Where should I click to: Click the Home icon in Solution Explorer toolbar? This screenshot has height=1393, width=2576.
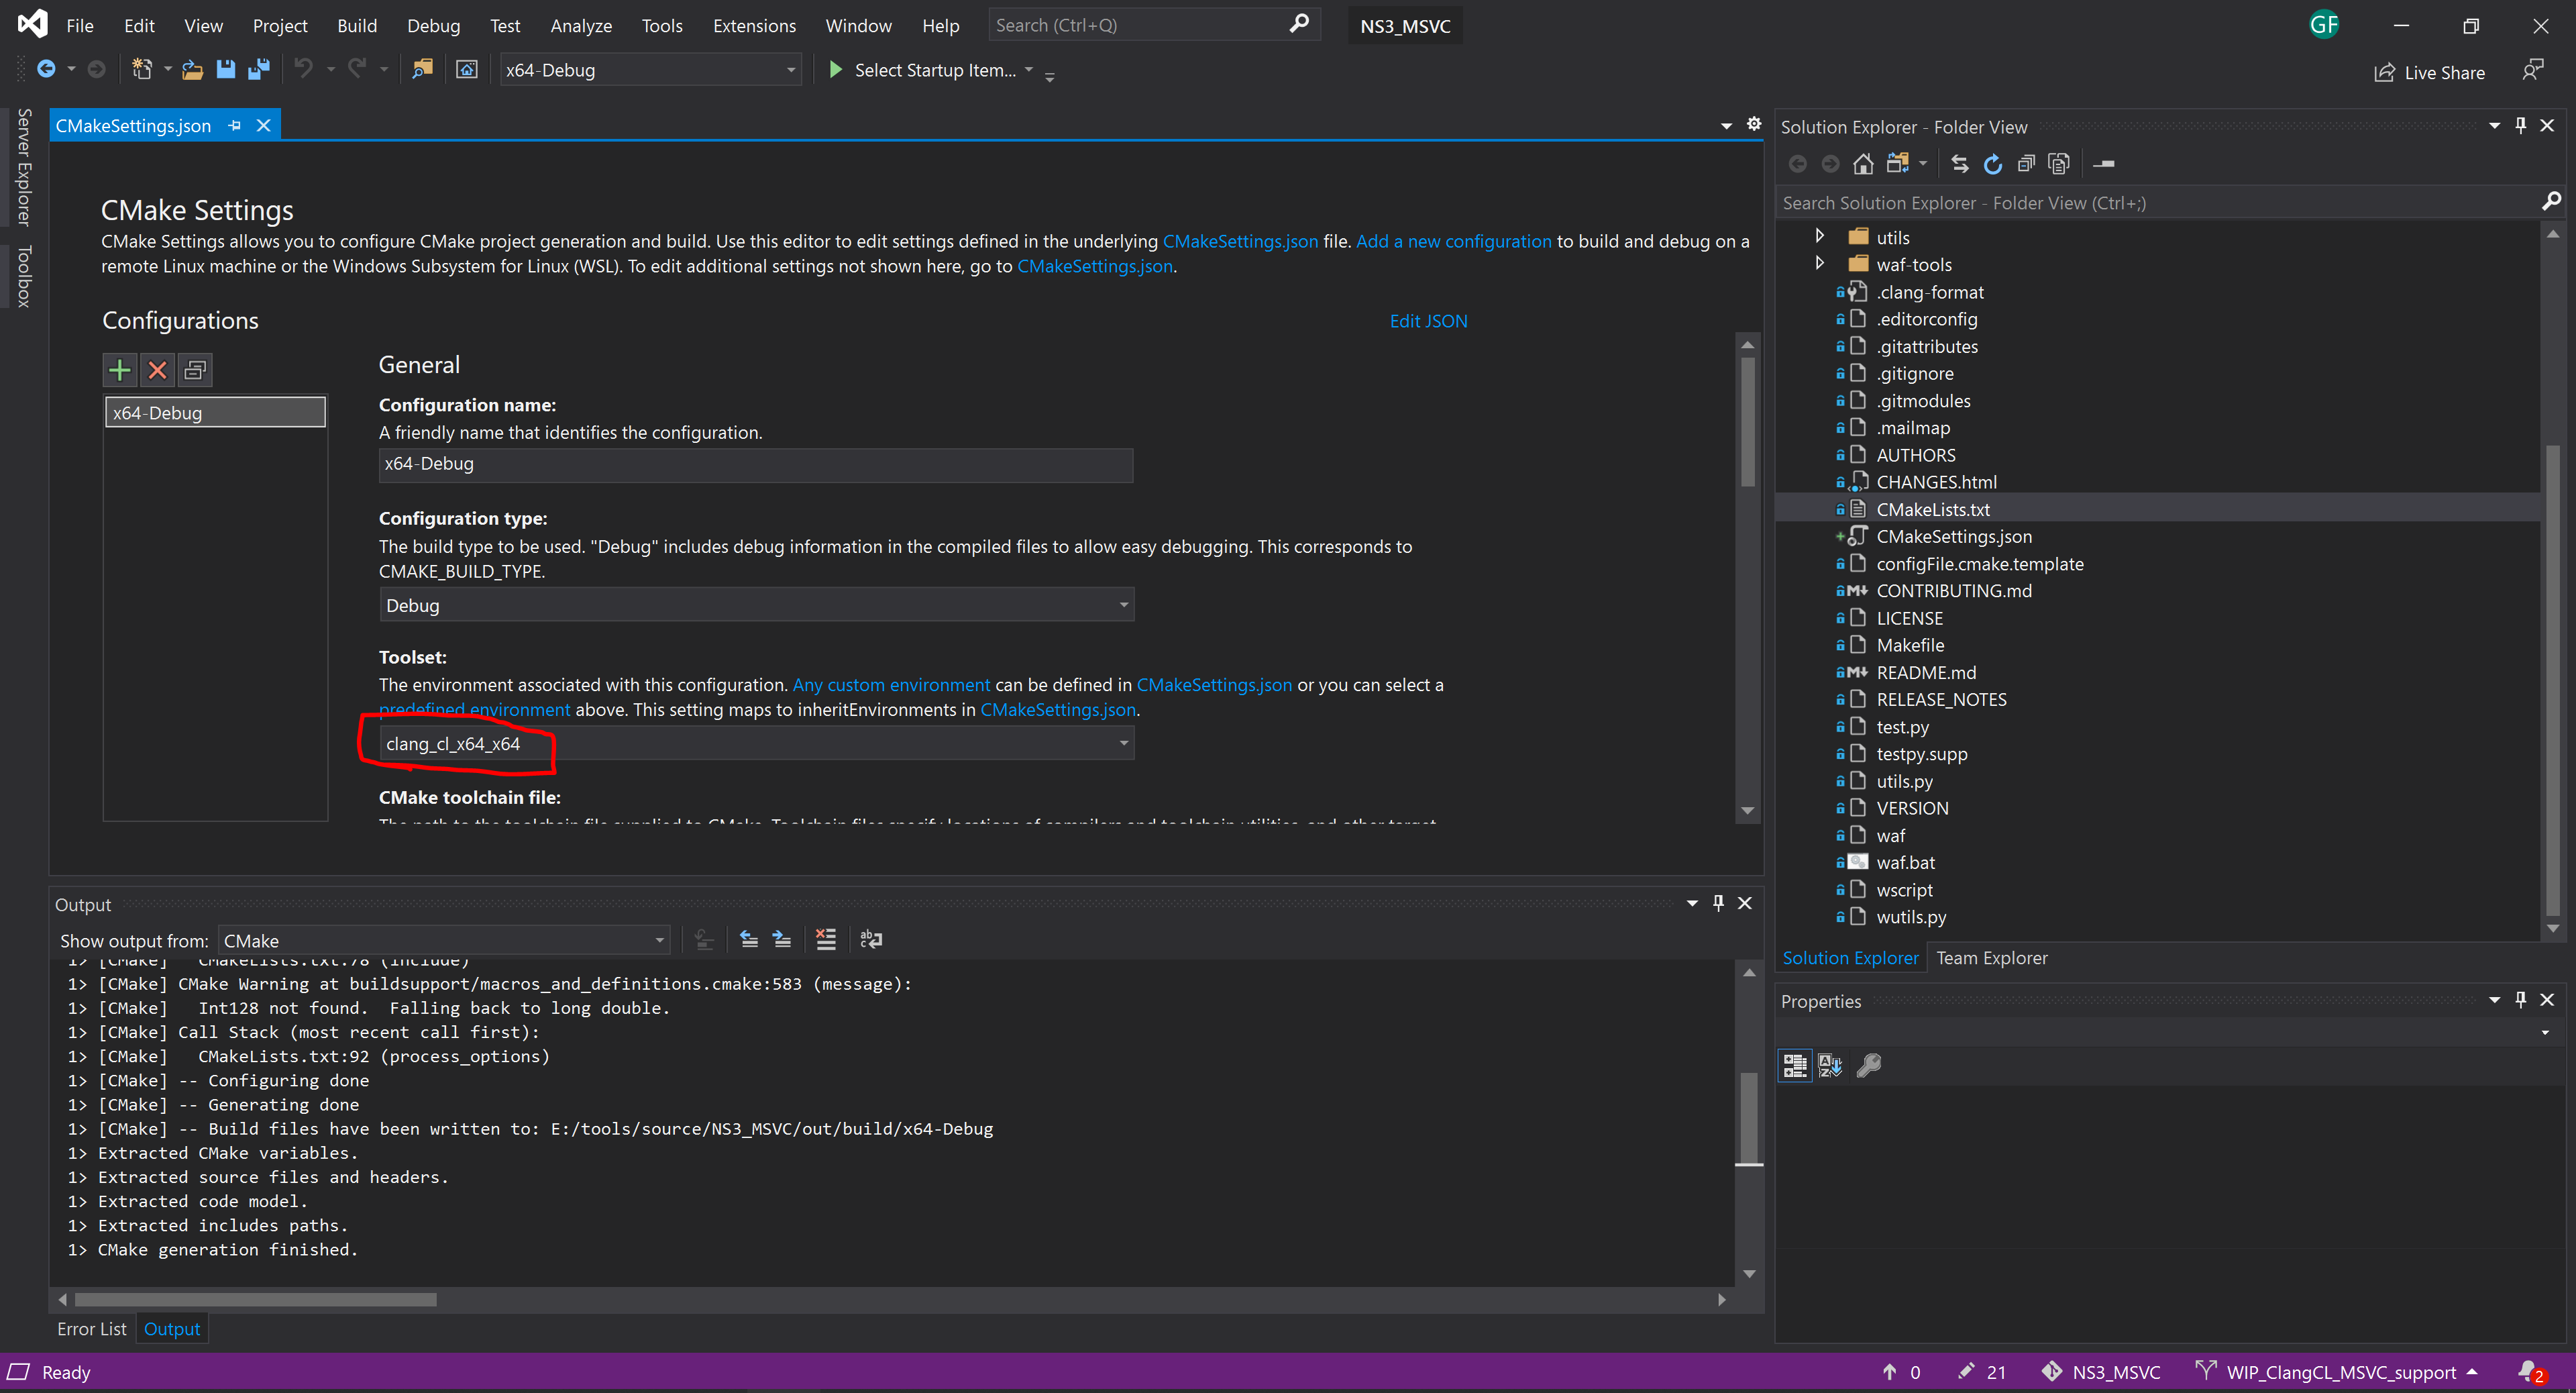click(x=1863, y=163)
